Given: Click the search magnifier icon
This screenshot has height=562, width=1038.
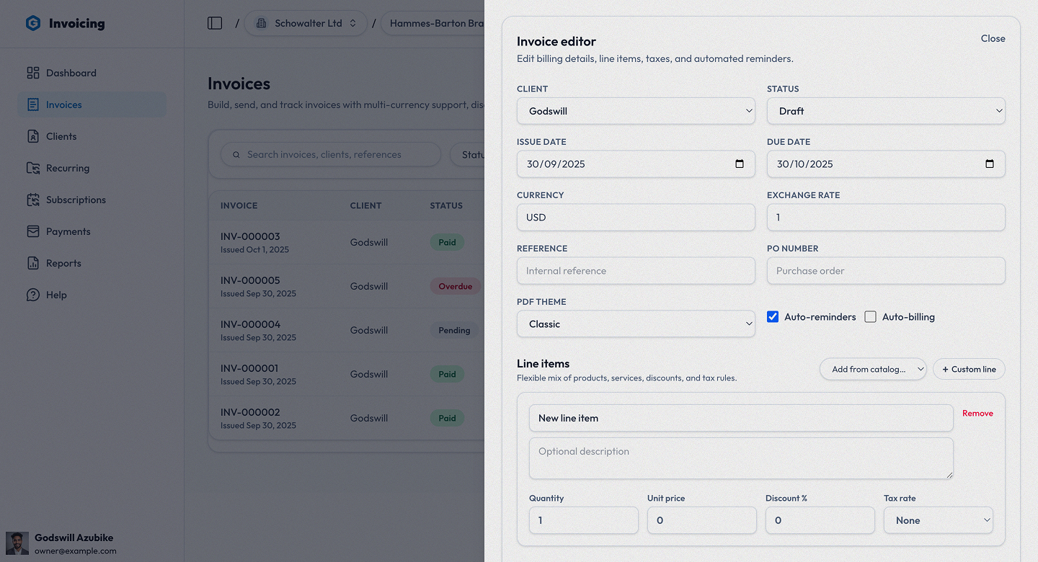Looking at the screenshot, I should (236, 155).
